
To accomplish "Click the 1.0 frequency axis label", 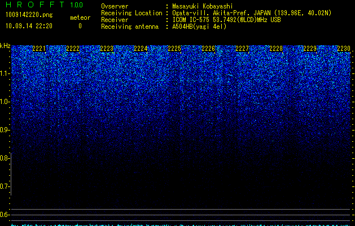I will (x=5, y=102).
